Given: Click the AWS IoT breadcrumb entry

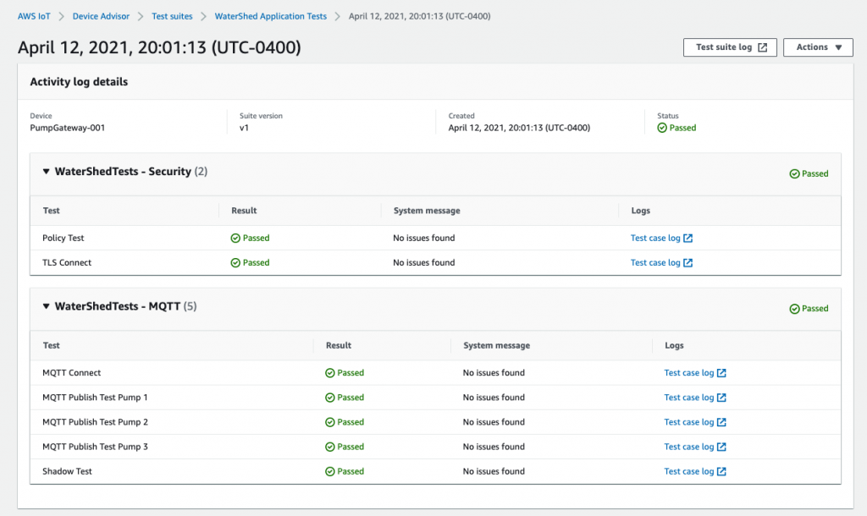Looking at the screenshot, I should click(34, 15).
